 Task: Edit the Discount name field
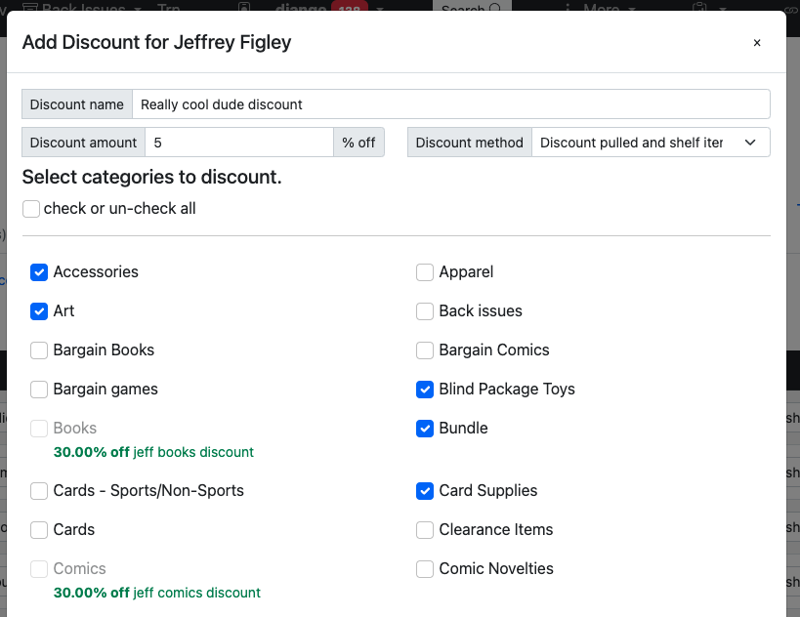click(x=451, y=104)
